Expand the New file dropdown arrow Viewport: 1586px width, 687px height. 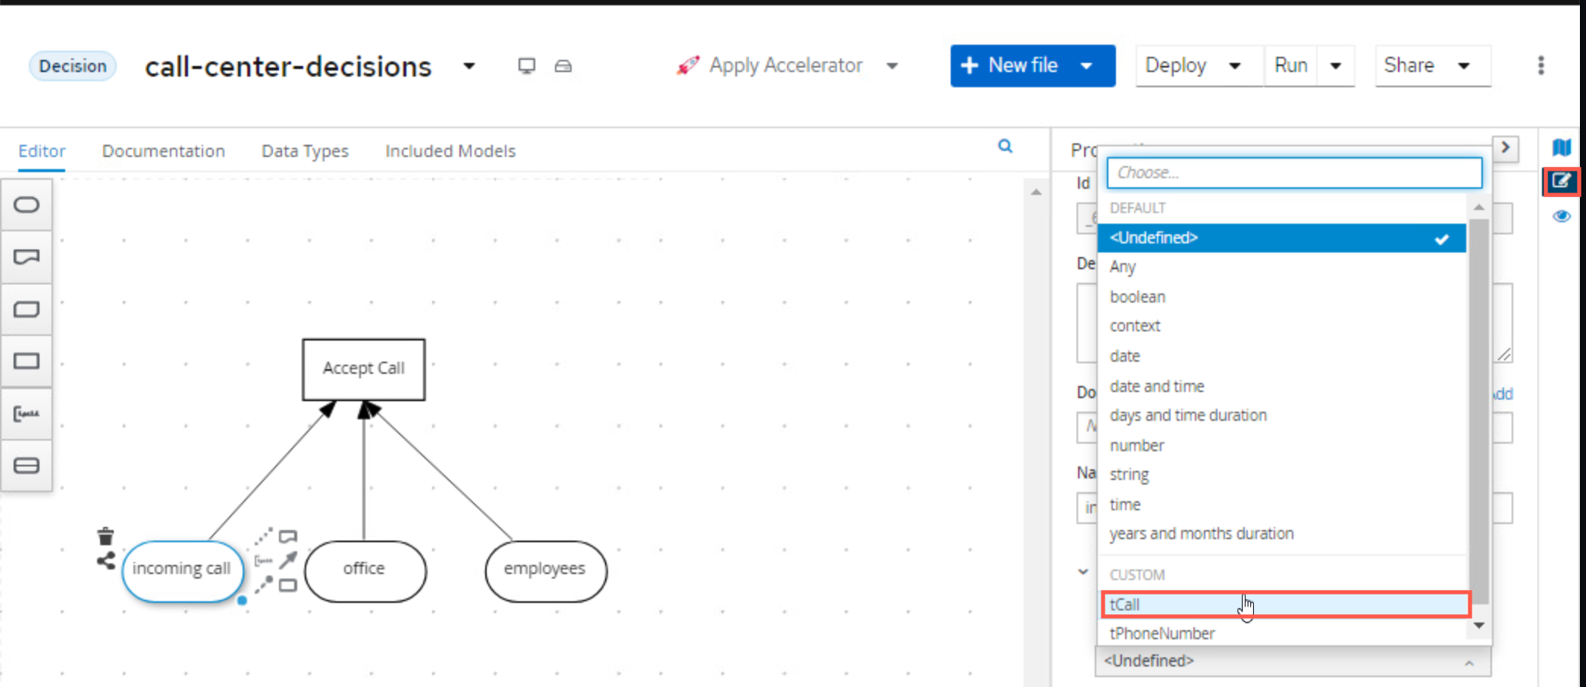[1086, 66]
